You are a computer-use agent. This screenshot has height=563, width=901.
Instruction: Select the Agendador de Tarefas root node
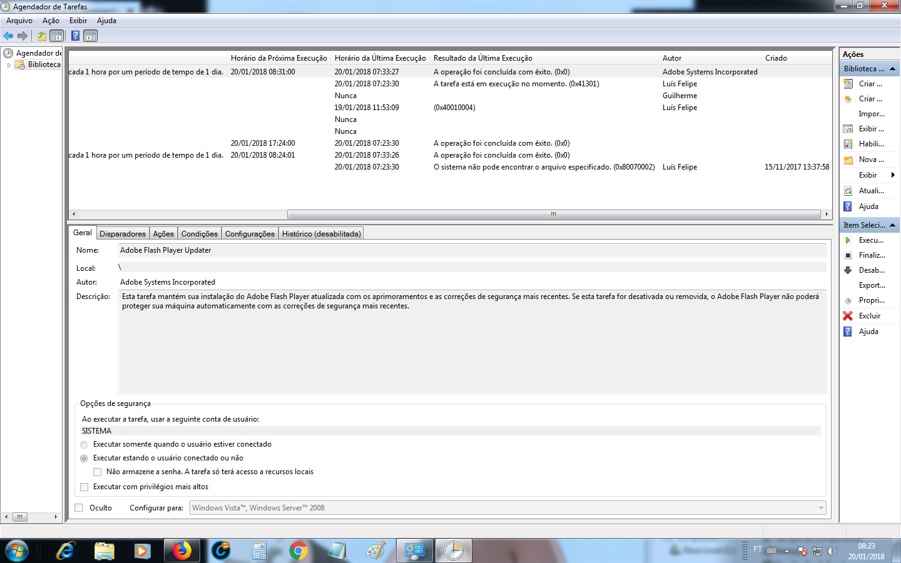[x=33, y=53]
